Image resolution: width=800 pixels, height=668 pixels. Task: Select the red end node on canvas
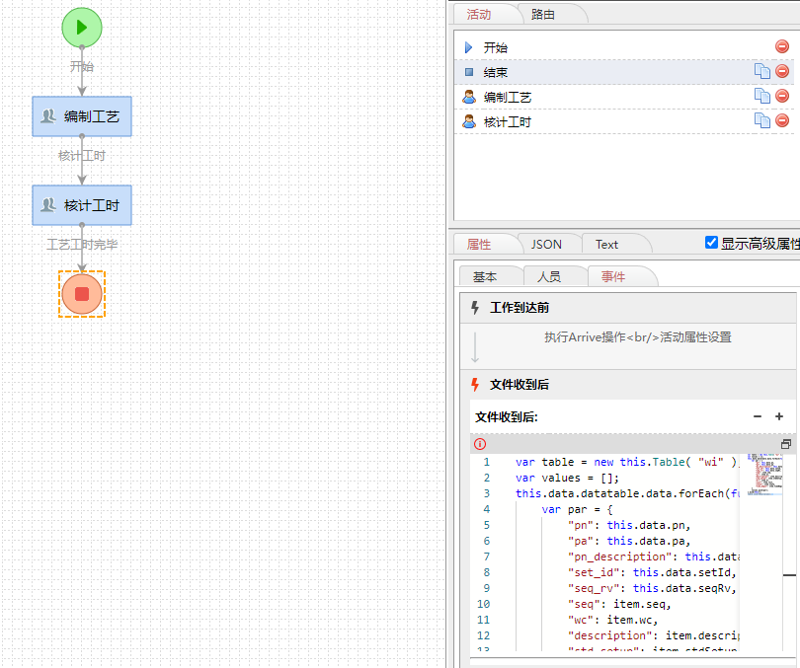point(82,294)
